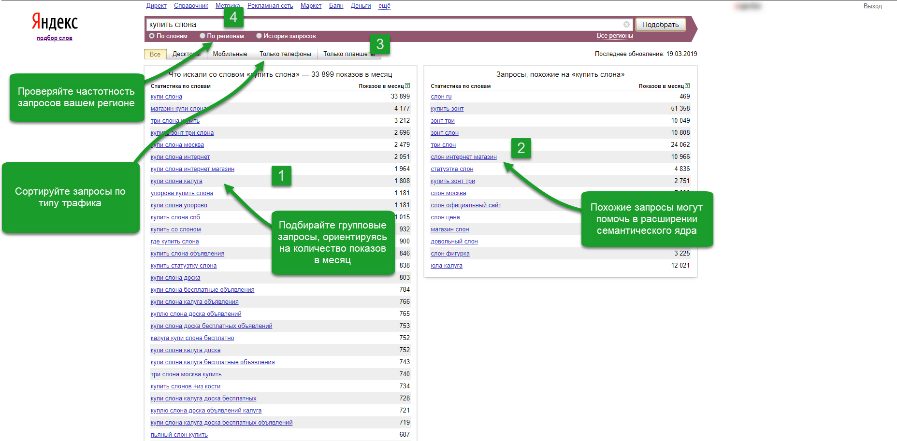Click the Выход logout link

872,6
